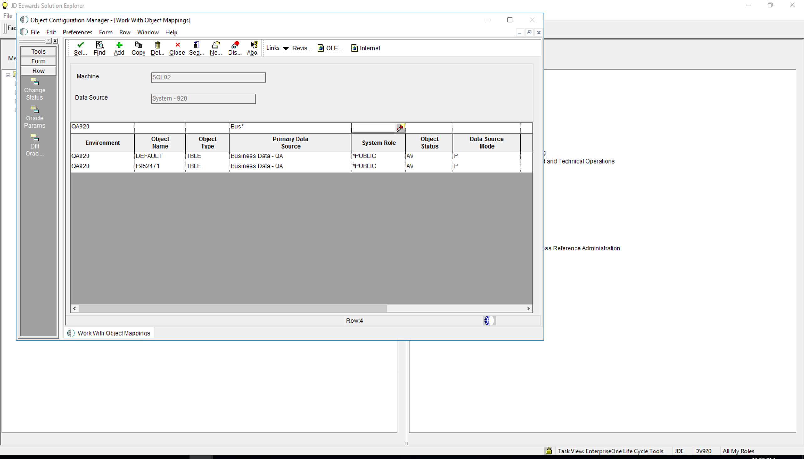The height and width of the screenshot is (459, 804).
Task: Open the Internet link
Action: [366, 48]
